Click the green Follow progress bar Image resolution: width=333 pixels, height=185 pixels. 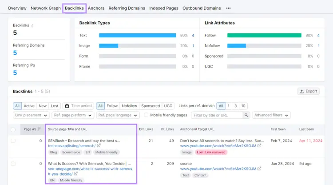264,35
